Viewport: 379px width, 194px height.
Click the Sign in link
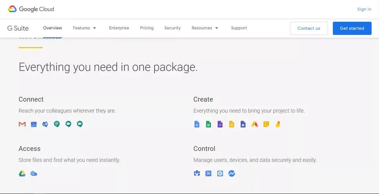364,9
